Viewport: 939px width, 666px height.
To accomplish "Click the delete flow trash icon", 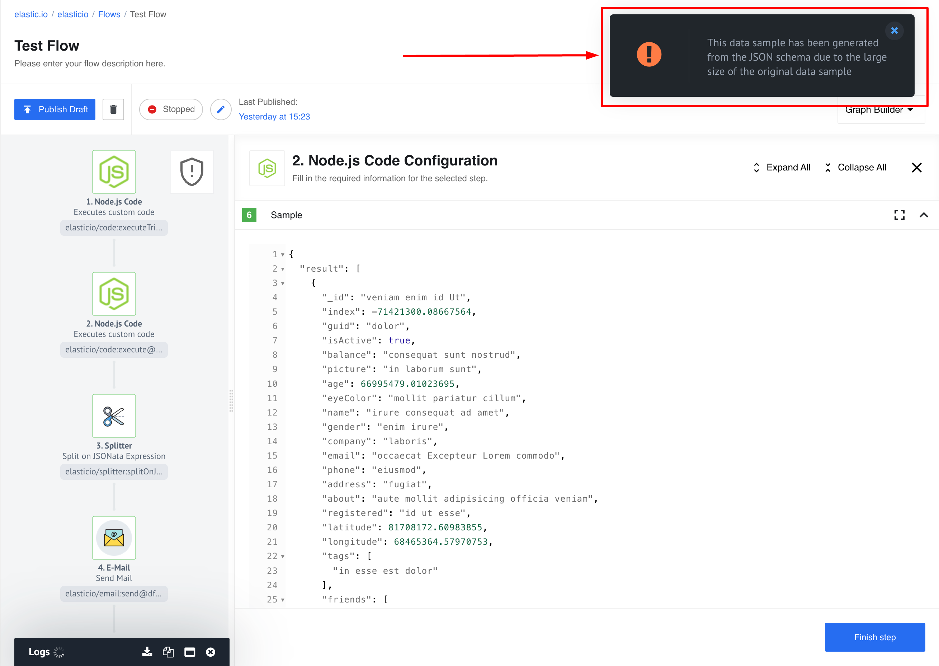I will click(113, 109).
